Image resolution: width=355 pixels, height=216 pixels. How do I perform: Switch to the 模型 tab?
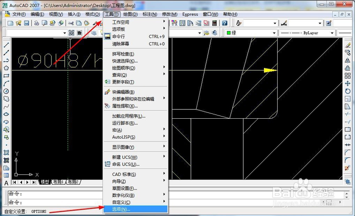tap(45, 182)
